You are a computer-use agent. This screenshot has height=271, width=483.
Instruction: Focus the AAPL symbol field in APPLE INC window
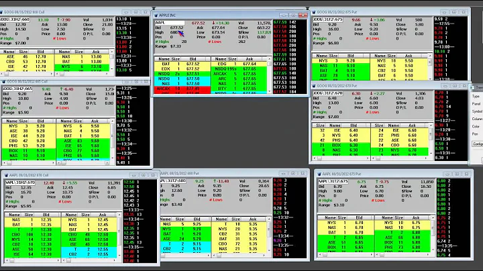(x=170, y=23)
